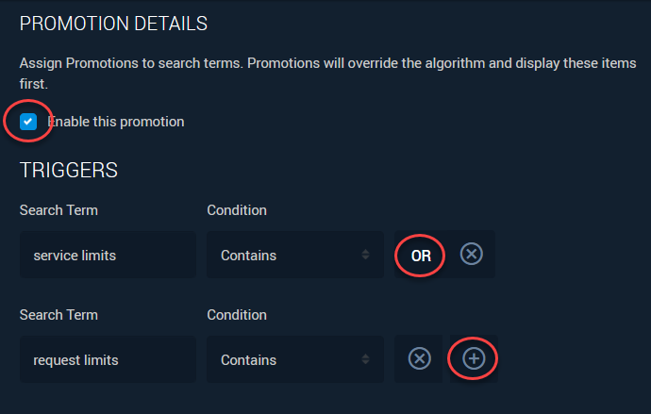Image resolution: width=651 pixels, height=414 pixels.
Task: Focus the 'service limits' search term field
Action: click(108, 255)
